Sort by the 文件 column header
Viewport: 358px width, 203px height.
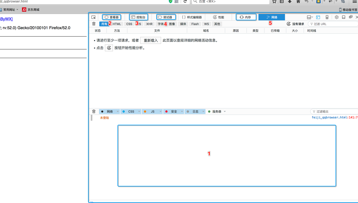click(x=157, y=31)
